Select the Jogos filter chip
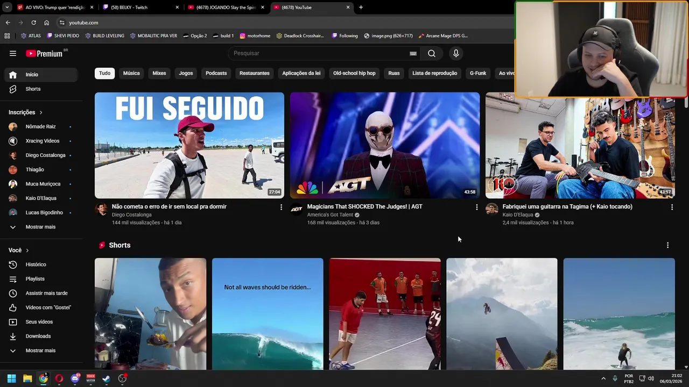The image size is (689, 387). coord(186,73)
